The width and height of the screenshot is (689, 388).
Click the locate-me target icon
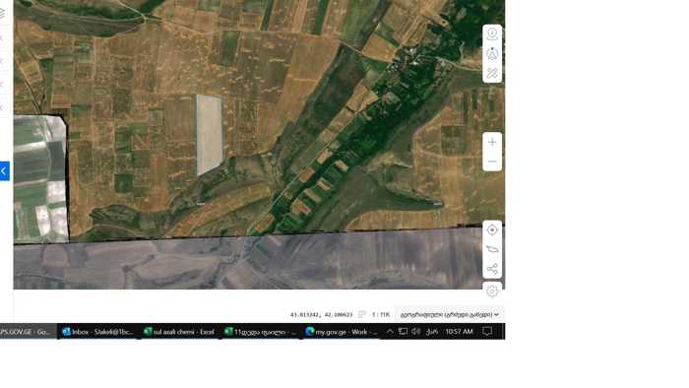click(492, 229)
